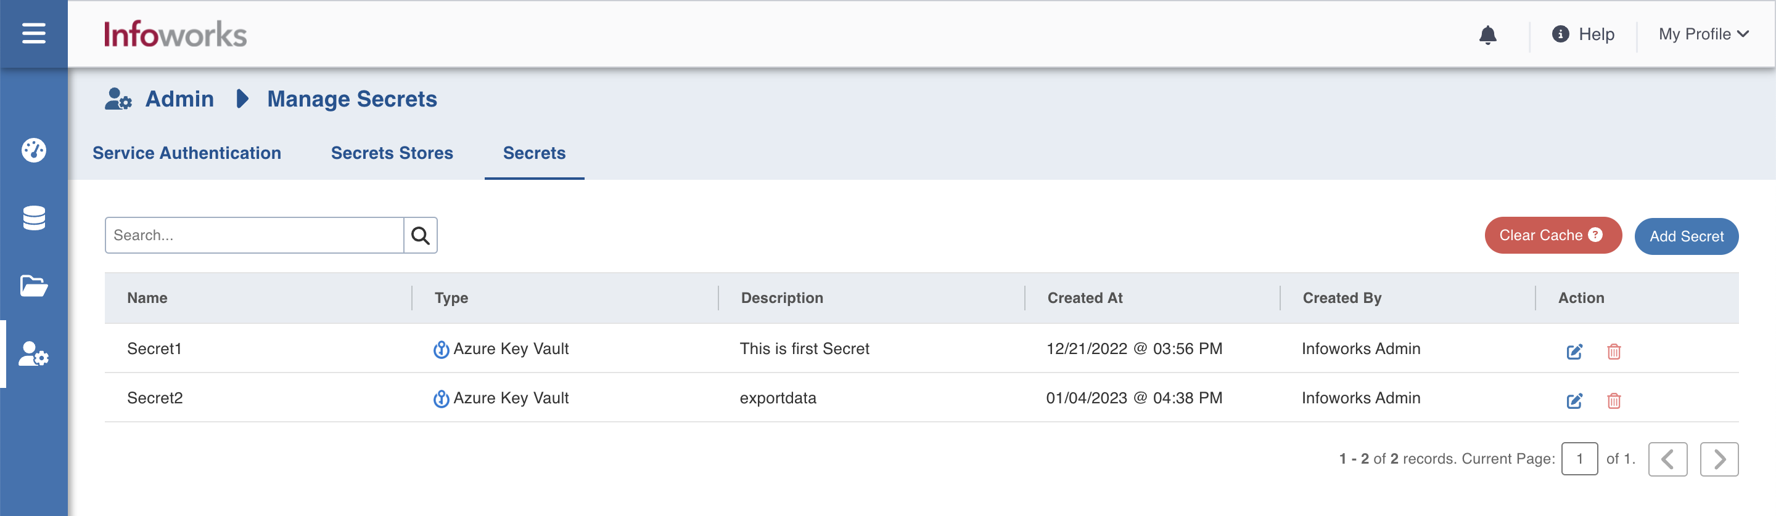Click the search magnifier icon

[421, 235]
